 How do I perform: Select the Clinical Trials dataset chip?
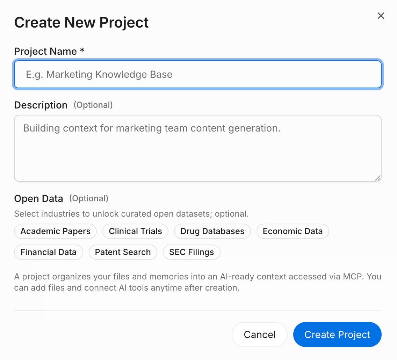pyautogui.click(x=136, y=231)
